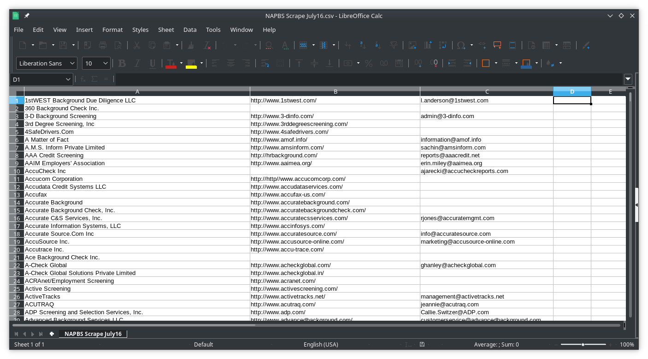Insert a hyperlink
The width and height of the screenshot is (648, 359).
[x=482, y=45]
